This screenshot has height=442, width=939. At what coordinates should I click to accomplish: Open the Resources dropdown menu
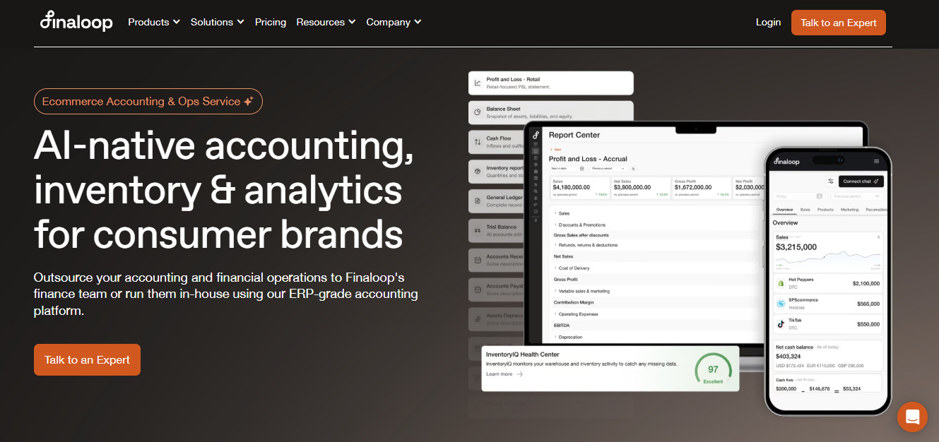pos(326,22)
